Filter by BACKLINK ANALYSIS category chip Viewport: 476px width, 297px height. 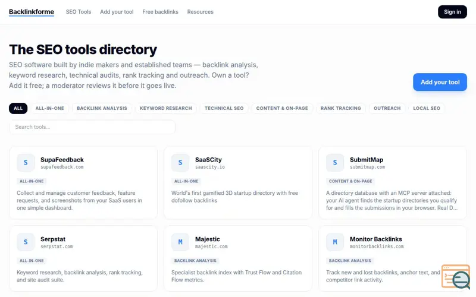[x=102, y=109]
